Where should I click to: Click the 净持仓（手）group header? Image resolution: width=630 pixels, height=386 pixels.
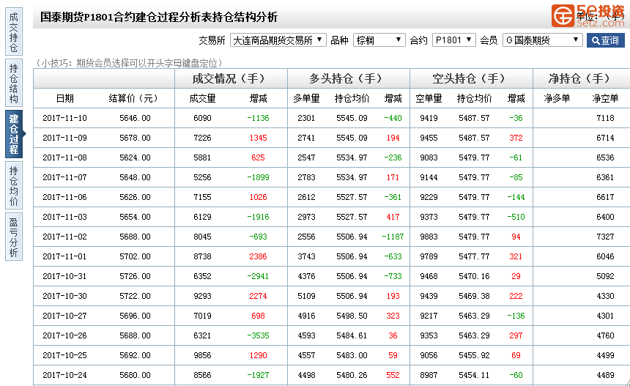[579, 78]
